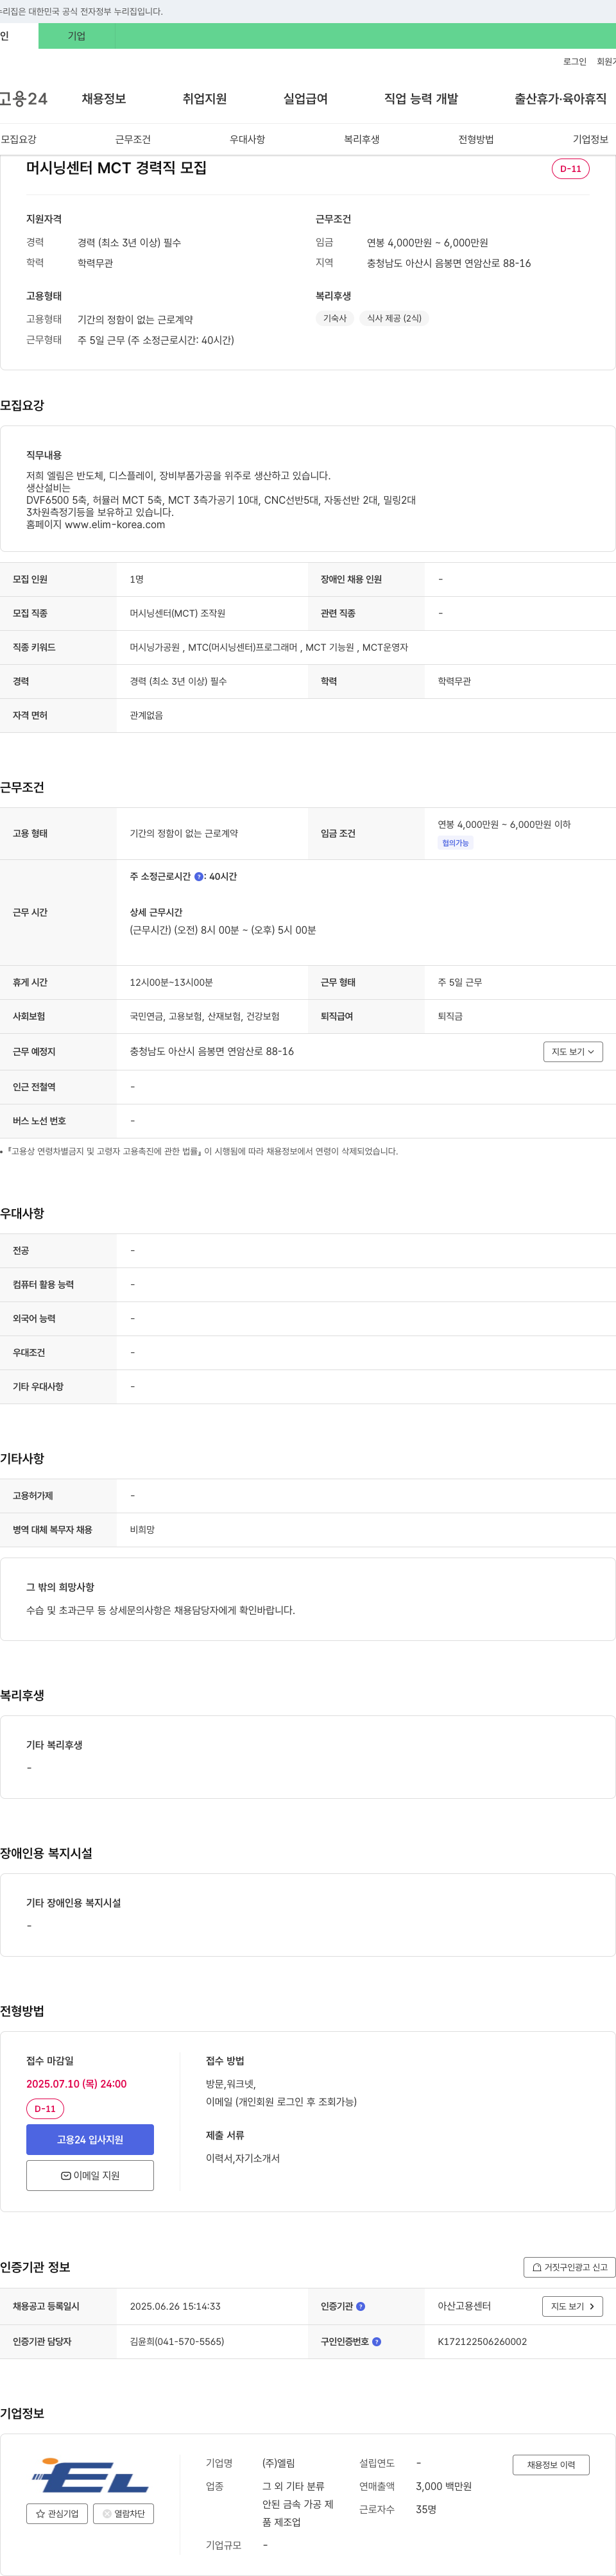The image size is (616, 2576).
Task: Jump to 근무조건 section tab
Action: point(133,139)
